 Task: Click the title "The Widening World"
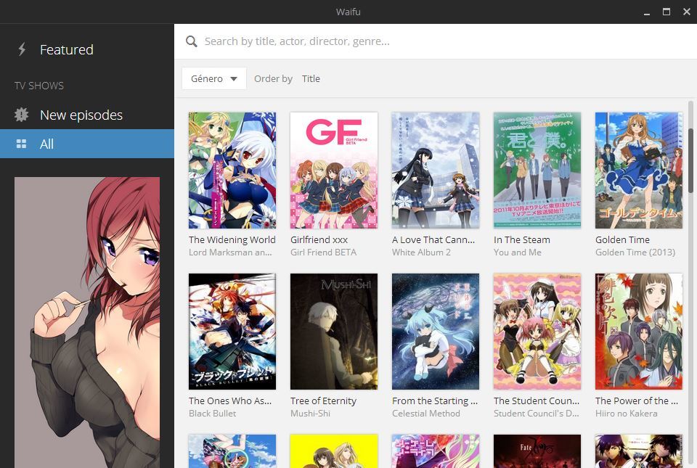point(232,239)
